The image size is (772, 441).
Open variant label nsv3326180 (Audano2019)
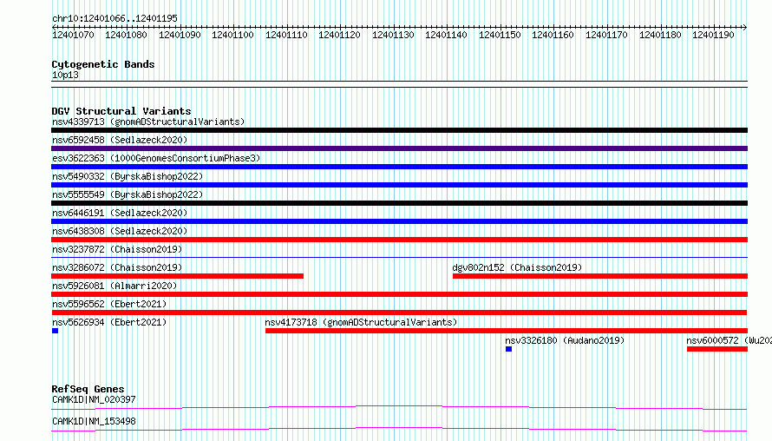(x=565, y=340)
